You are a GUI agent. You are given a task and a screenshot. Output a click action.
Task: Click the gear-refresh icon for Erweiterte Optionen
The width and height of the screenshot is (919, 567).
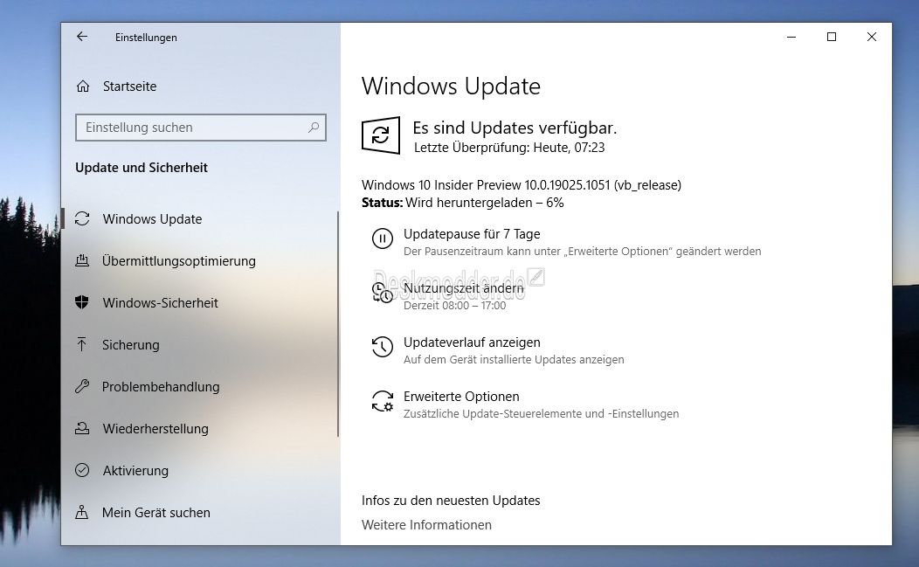[382, 402]
